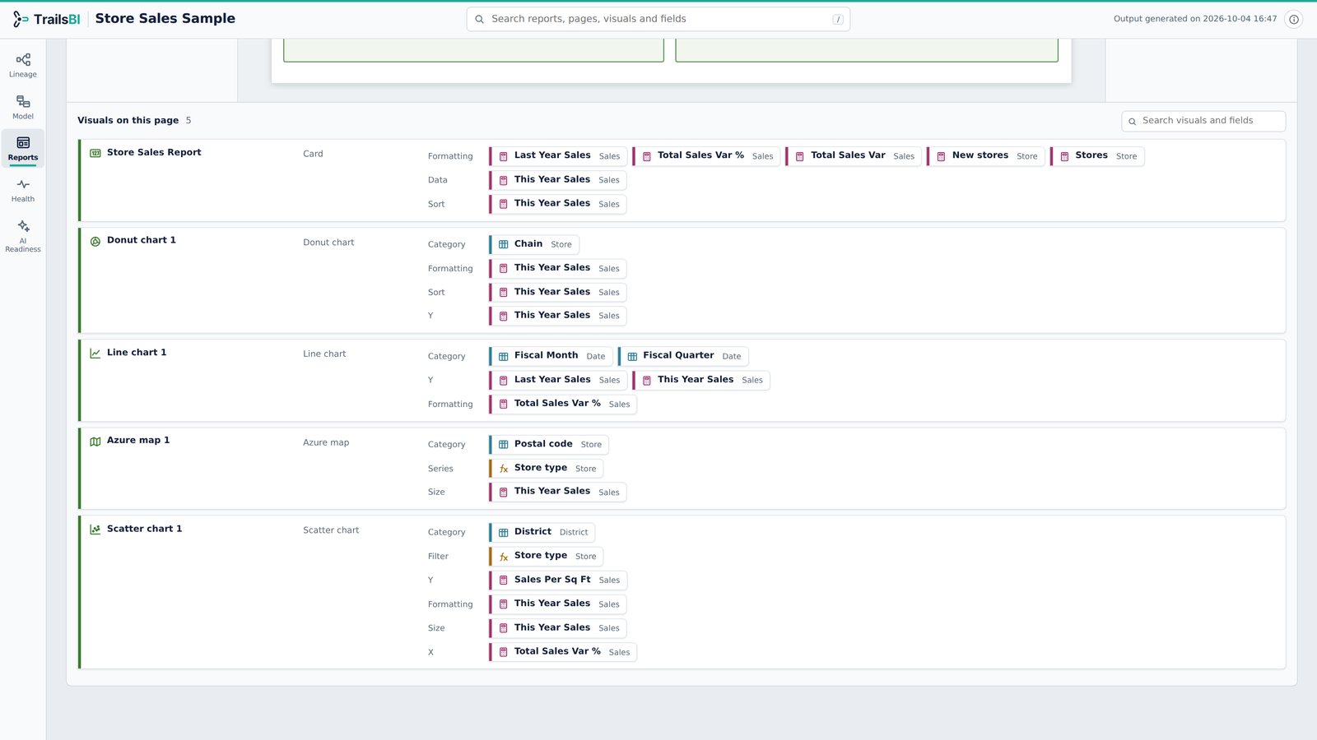Select the New stores field chip
Screen dimensions: 1317x740
(x=986, y=156)
